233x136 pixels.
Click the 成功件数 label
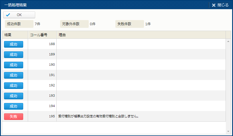(19, 24)
